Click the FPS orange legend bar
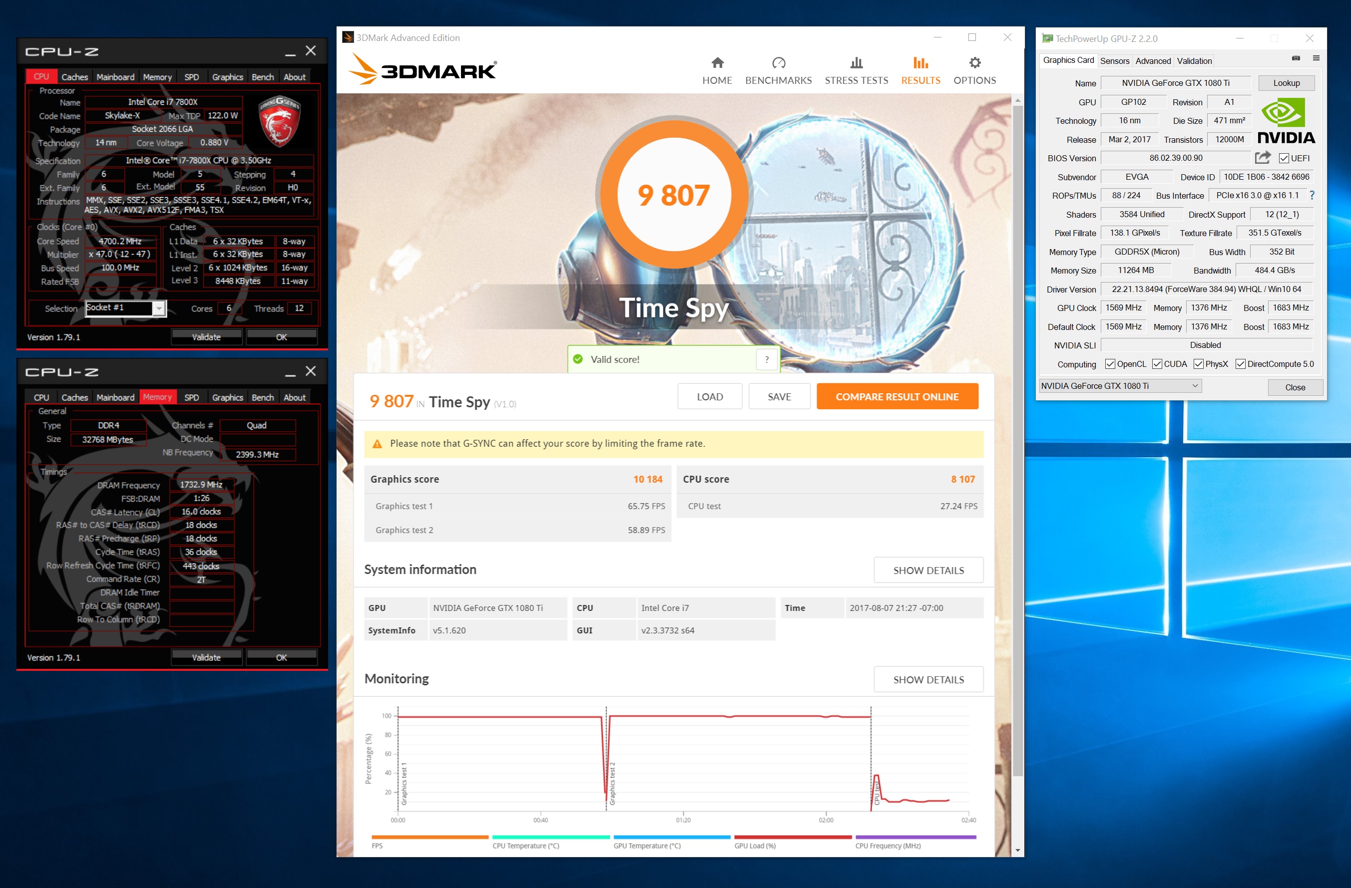This screenshot has width=1351, height=888. click(x=430, y=837)
